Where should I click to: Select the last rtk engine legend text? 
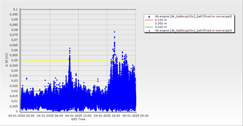click(193, 30)
